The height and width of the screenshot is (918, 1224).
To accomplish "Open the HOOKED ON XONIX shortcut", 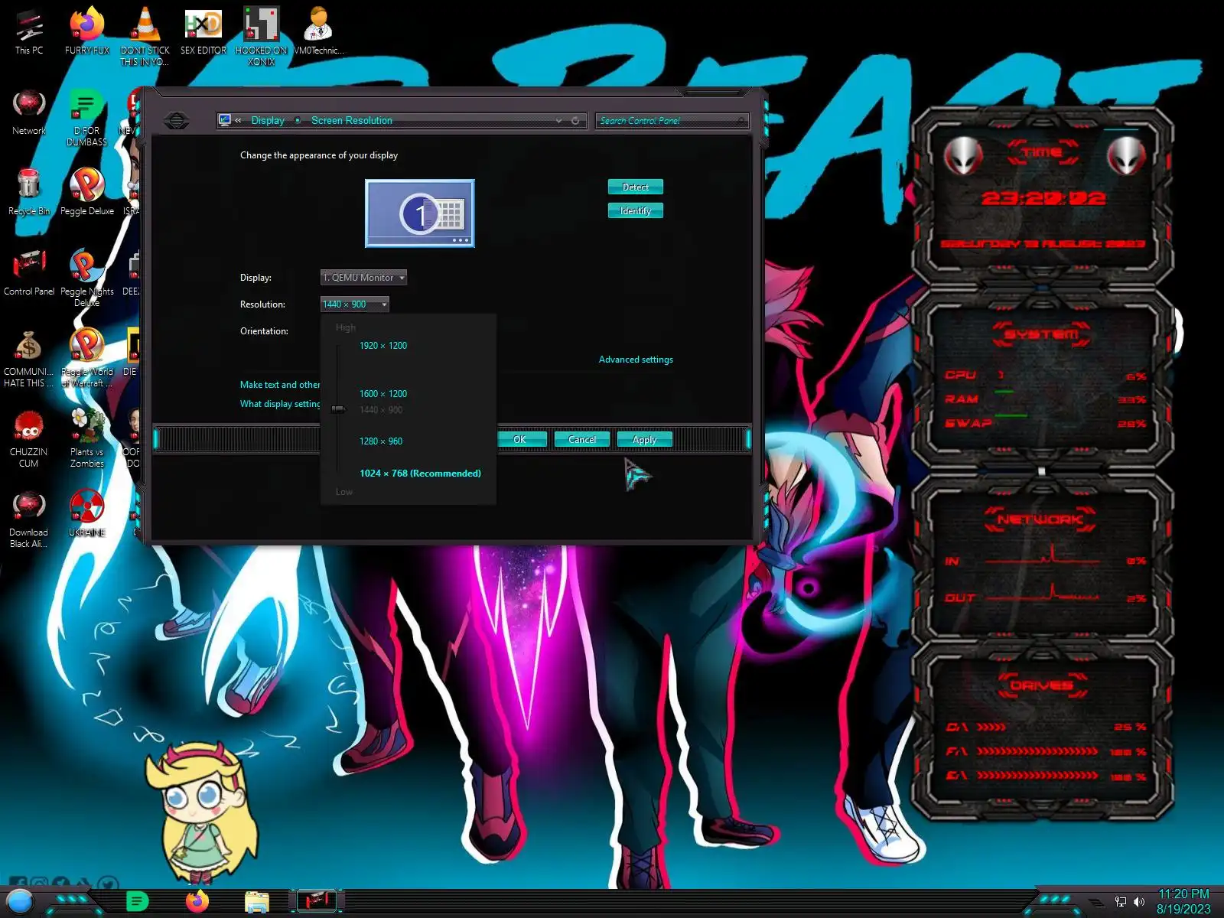I will (x=261, y=36).
